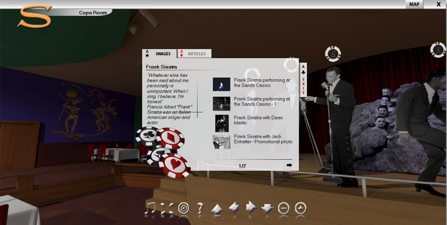
Task: Click the concentric circles target icon
Action: [184, 208]
